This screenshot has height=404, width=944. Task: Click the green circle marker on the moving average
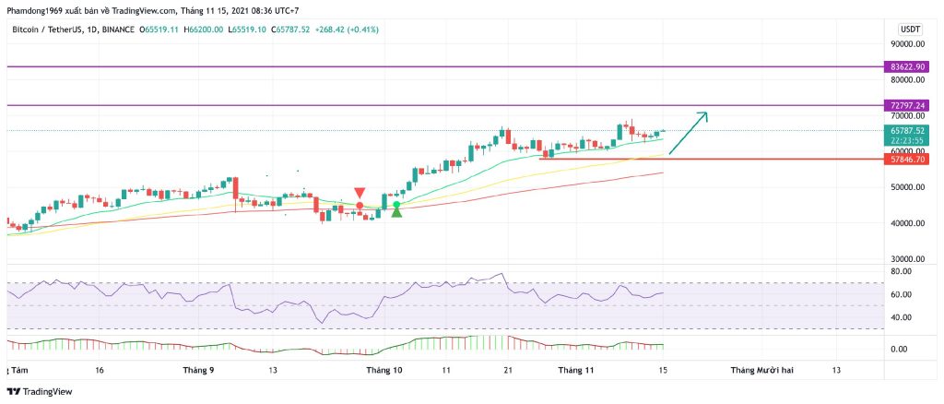pyautogui.click(x=396, y=204)
